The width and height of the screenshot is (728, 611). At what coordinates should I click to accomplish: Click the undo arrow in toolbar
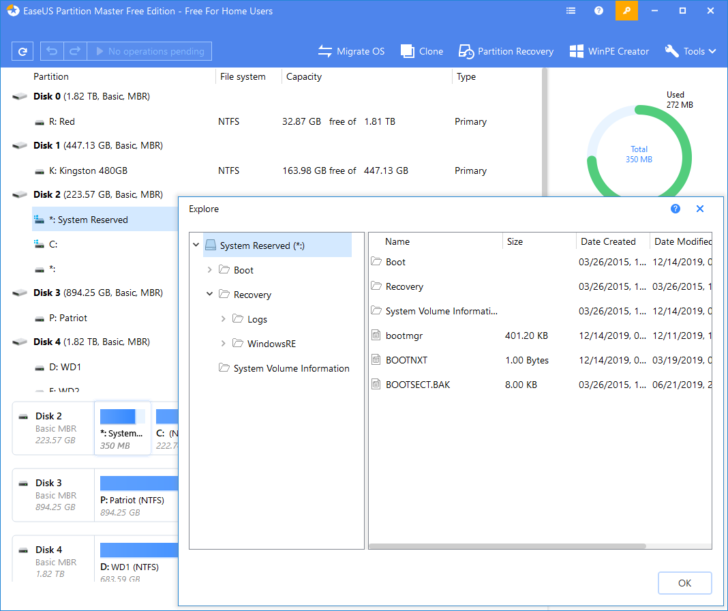[x=52, y=51]
